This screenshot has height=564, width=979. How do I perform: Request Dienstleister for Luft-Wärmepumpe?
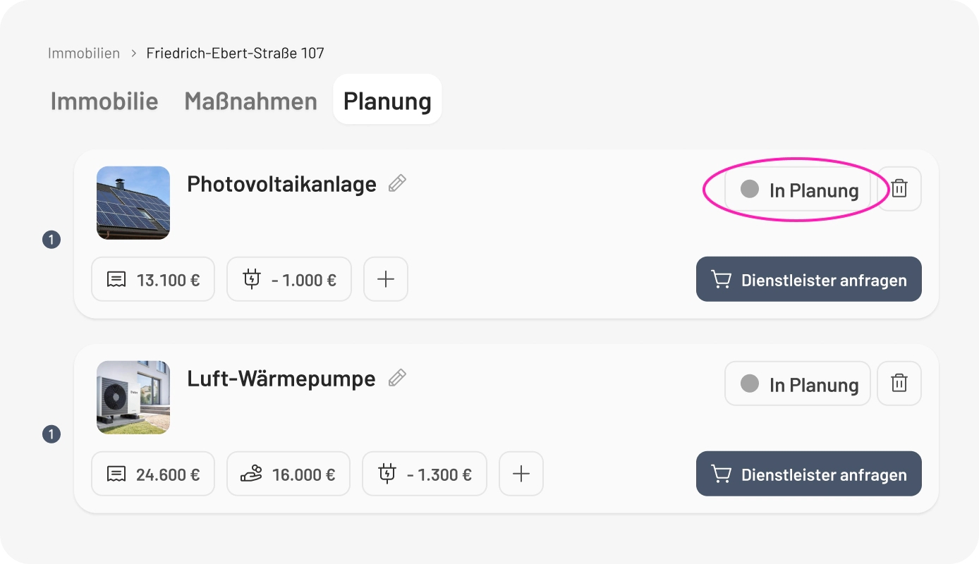808,474
